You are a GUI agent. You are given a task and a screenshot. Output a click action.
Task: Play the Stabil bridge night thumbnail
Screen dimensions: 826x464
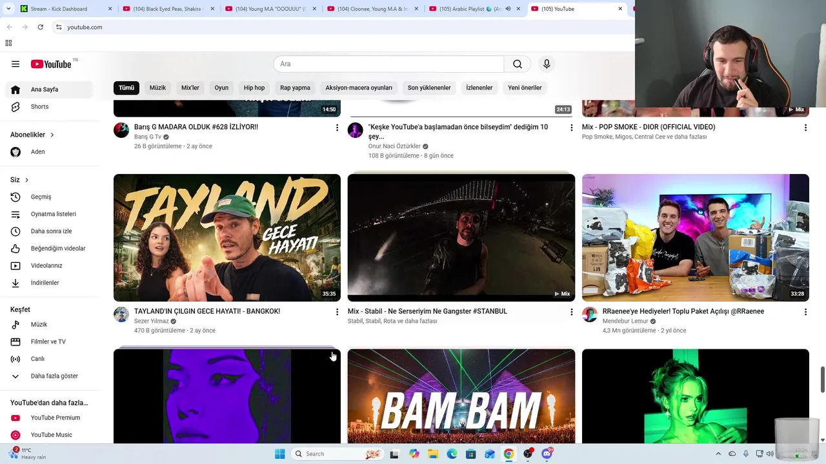461,238
